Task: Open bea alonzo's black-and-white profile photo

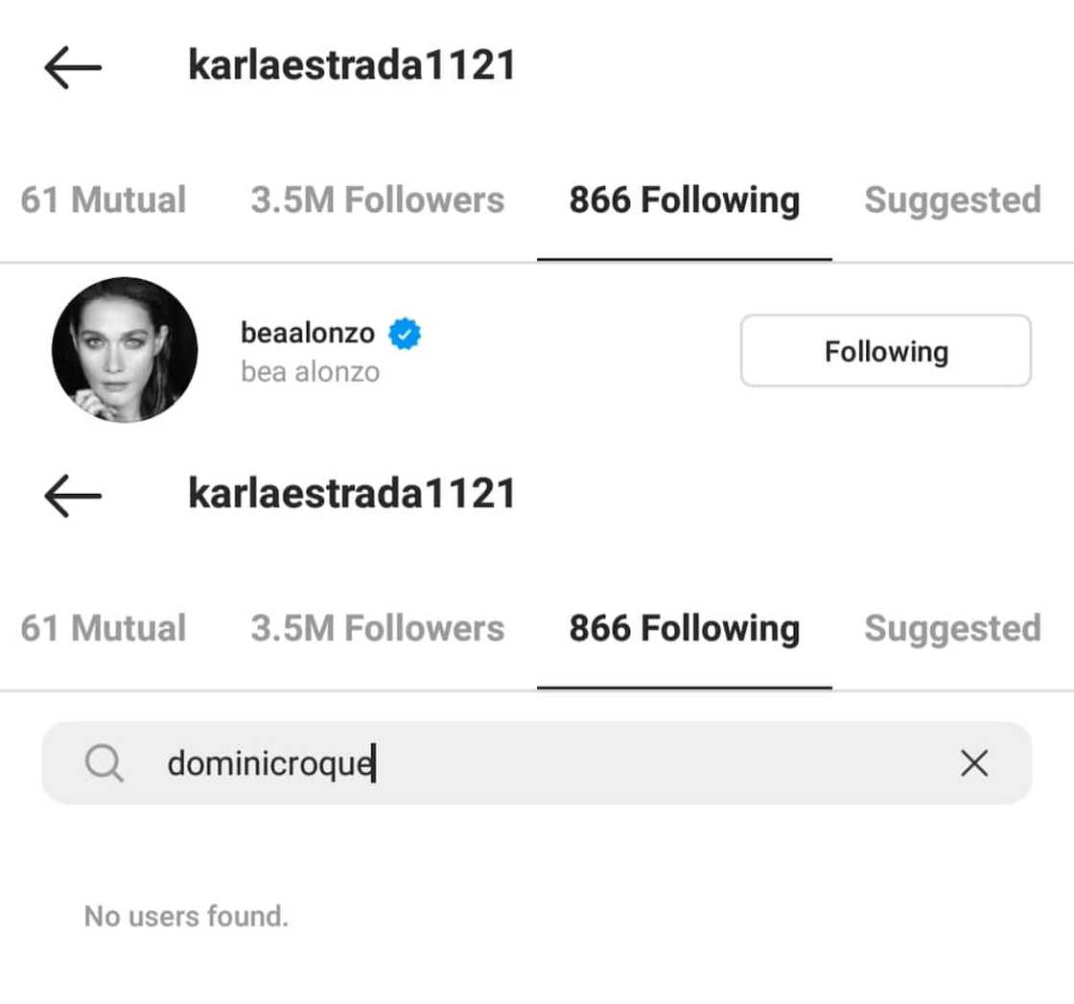Action: point(125,350)
